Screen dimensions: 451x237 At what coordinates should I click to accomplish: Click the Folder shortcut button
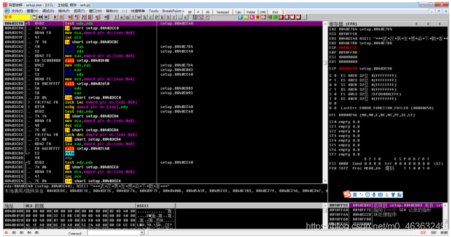pyautogui.click(x=251, y=12)
